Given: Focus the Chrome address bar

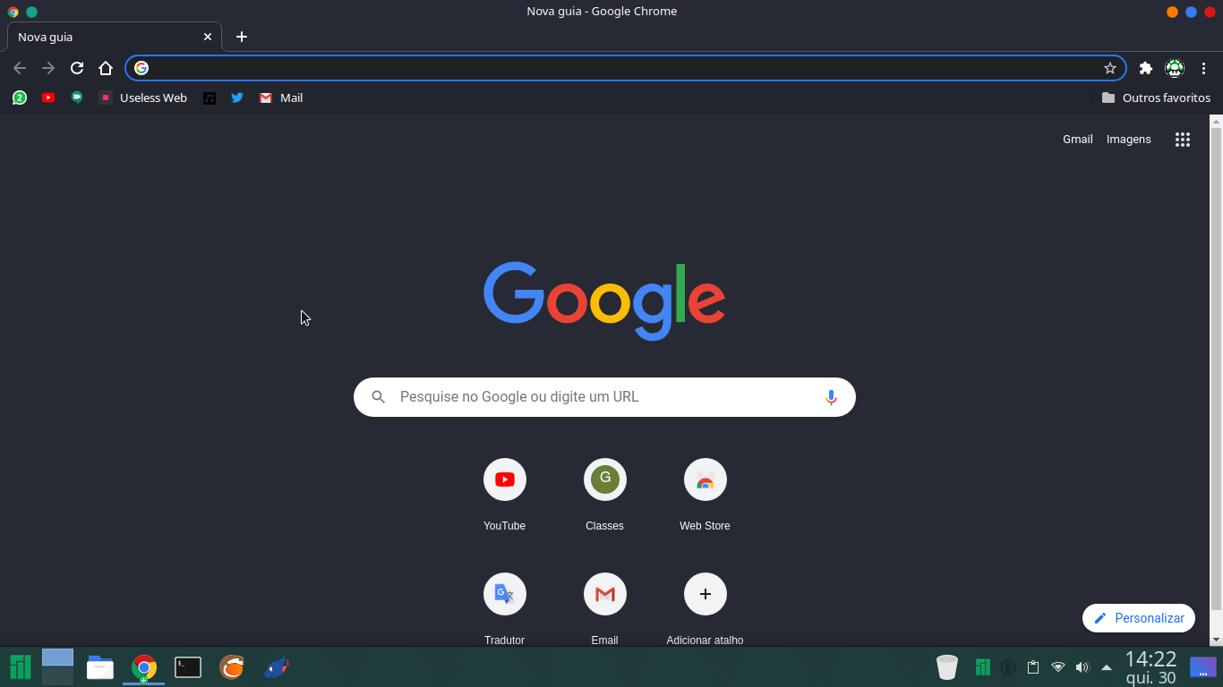Looking at the screenshot, I should coord(625,68).
